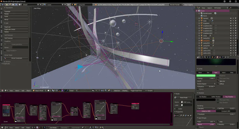Select the Hemi lamp type tab
The height and width of the screenshot is (129, 239).
(x=224, y=72)
